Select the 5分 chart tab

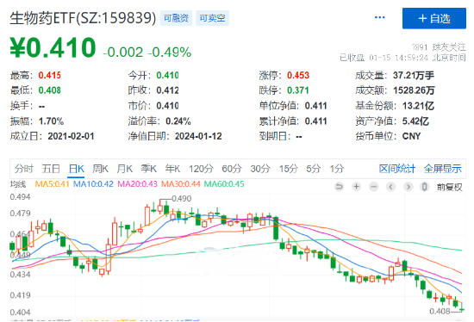[313, 169]
